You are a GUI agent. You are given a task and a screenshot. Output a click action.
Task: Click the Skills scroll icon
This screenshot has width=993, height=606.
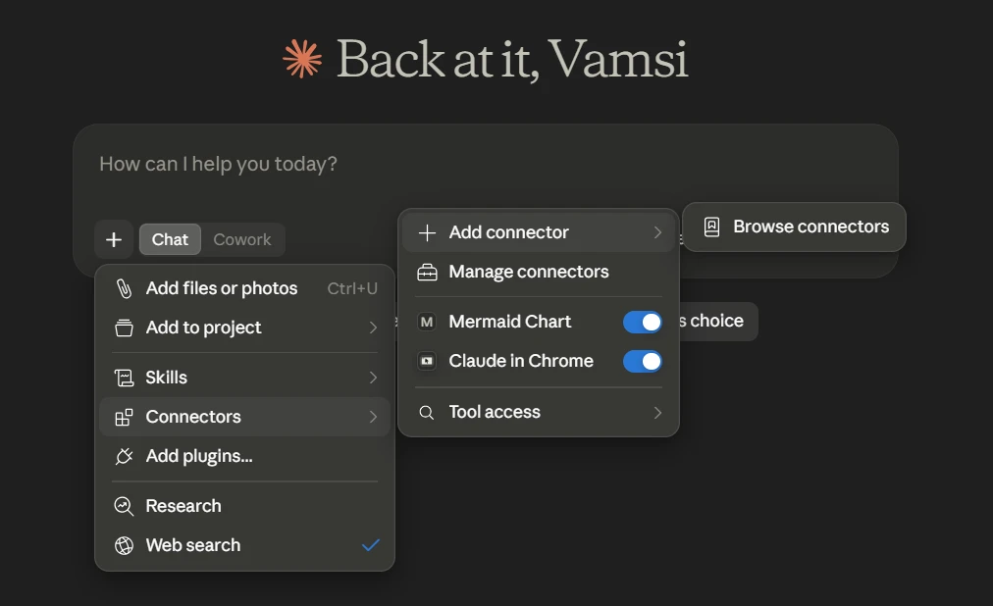click(124, 378)
